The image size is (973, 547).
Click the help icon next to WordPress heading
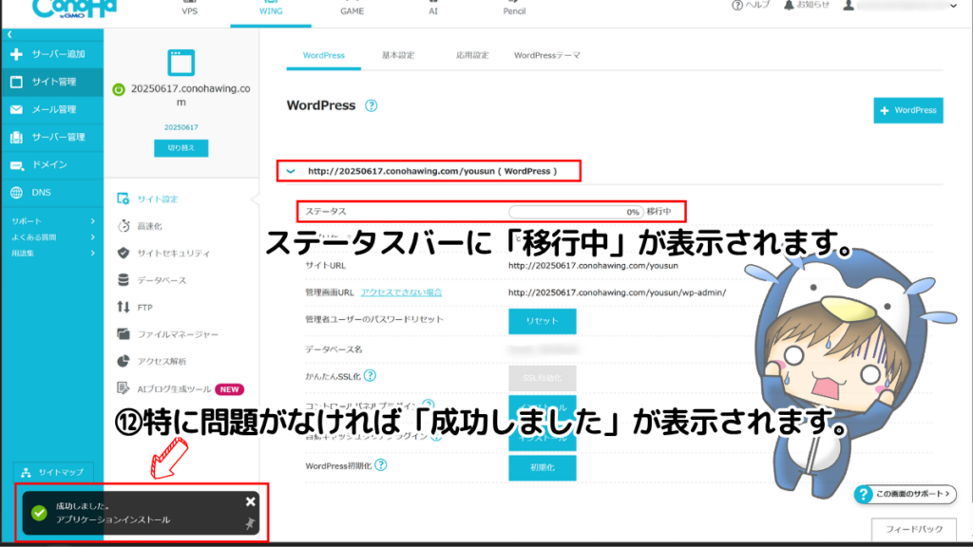point(372,106)
